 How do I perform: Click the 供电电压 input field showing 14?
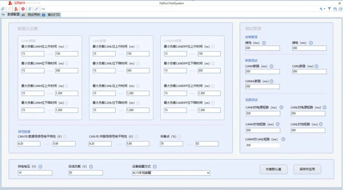pyautogui.click(x=35, y=173)
